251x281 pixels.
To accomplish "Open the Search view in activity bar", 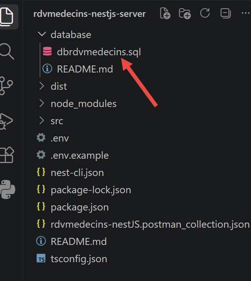I will pos(7,51).
